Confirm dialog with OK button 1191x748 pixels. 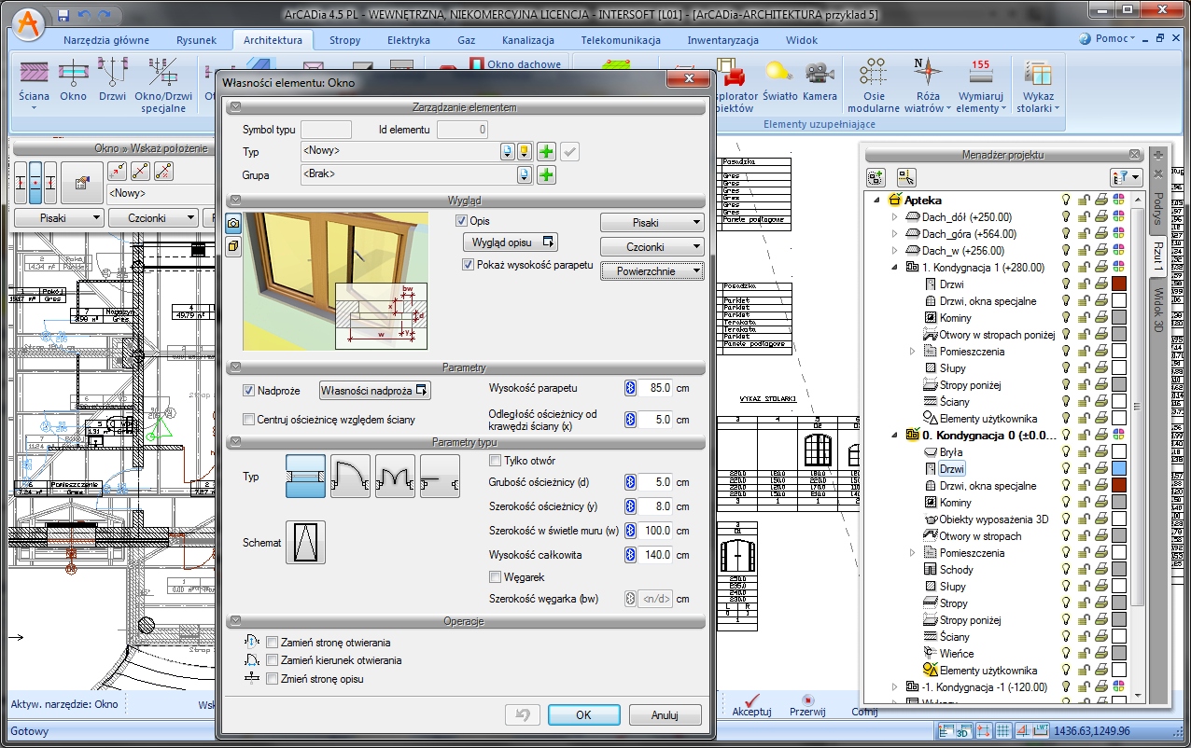pos(583,715)
